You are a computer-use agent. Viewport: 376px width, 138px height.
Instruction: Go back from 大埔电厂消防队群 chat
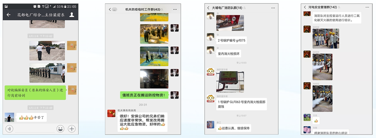208,8
